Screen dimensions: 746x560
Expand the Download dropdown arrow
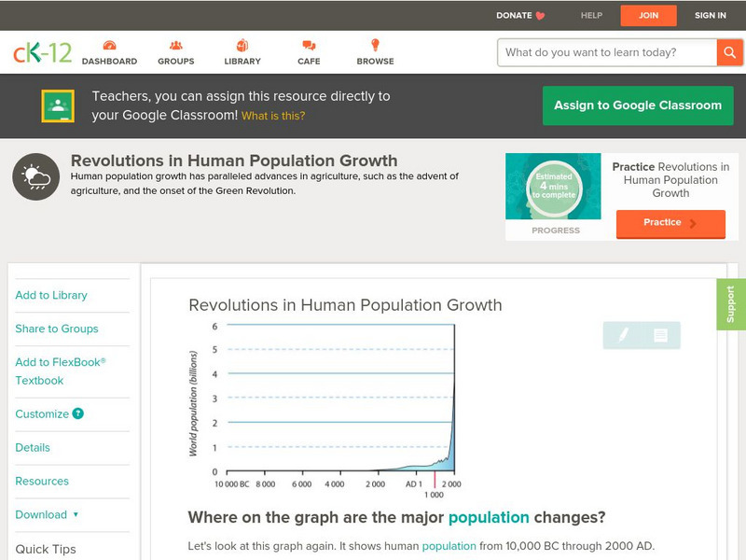click(x=76, y=514)
